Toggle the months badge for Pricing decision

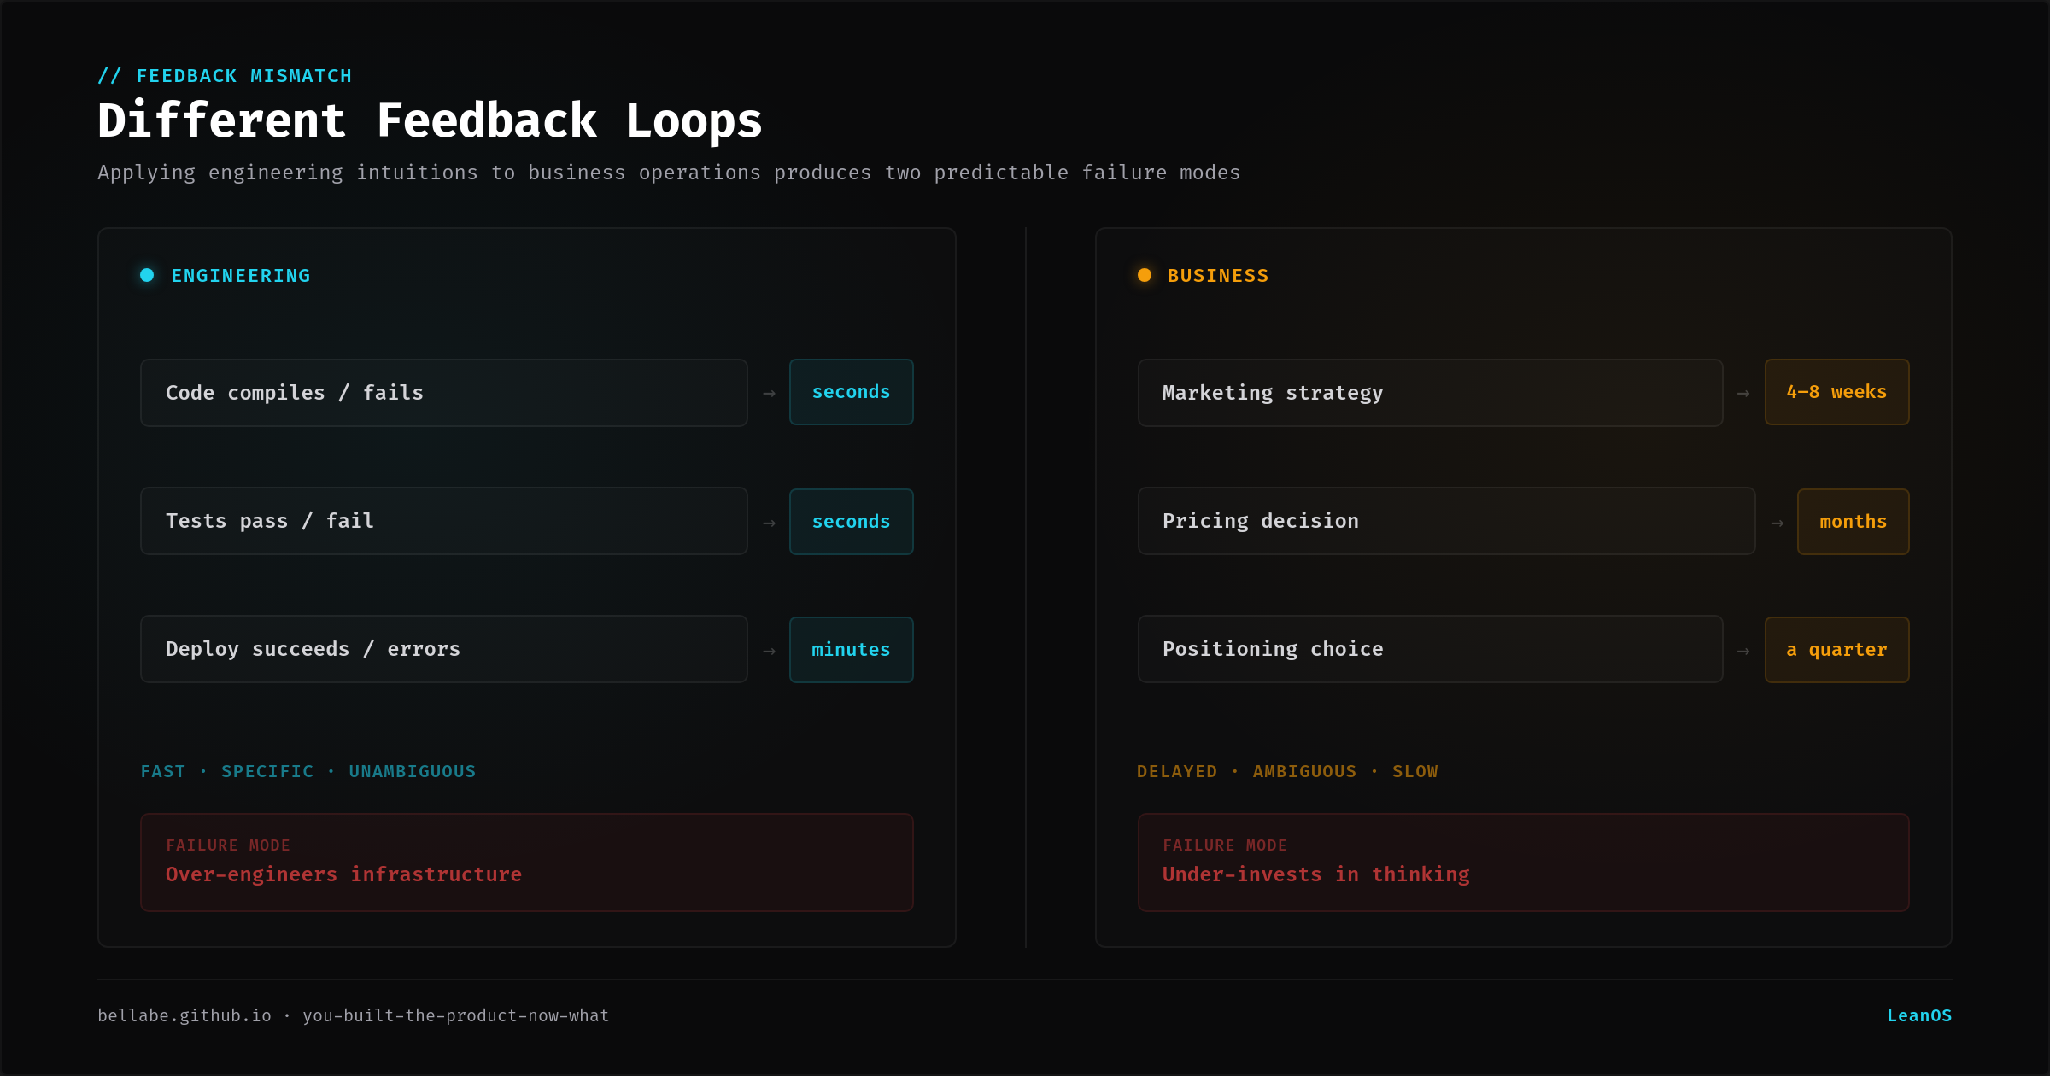pos(1853,521)
